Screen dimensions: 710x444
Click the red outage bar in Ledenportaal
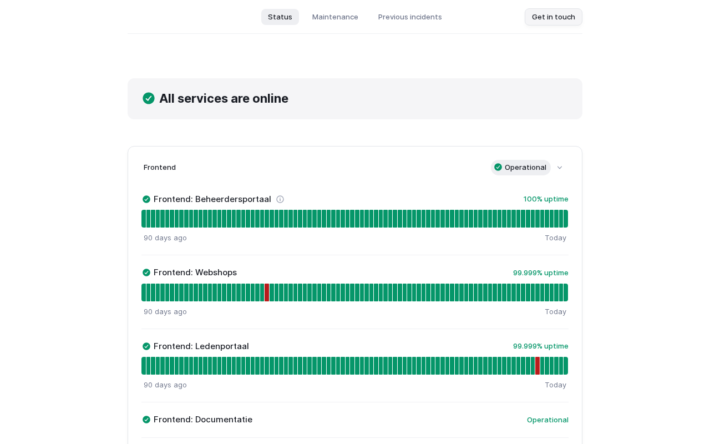coord(537,366)
